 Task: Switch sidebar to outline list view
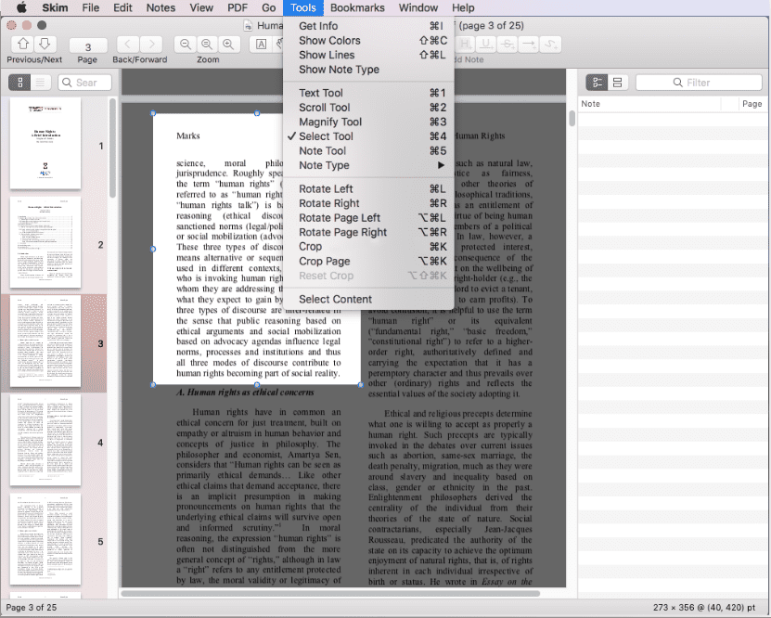[x=39, y=82]
